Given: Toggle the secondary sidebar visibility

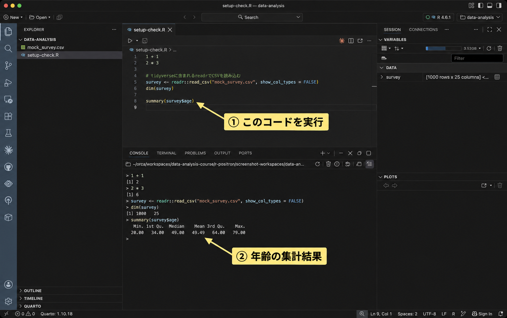Looking at the screenshot, I should pyautogui.click(x=499, y=5).
